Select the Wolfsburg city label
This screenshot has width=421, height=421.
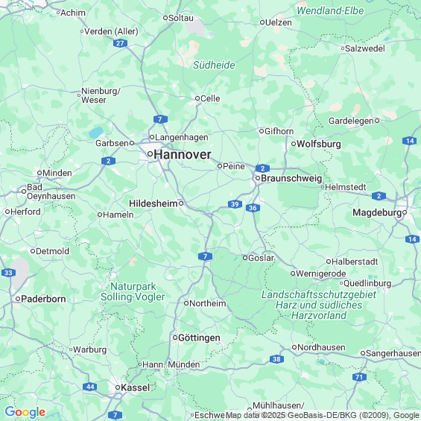[x=319, y=144]
